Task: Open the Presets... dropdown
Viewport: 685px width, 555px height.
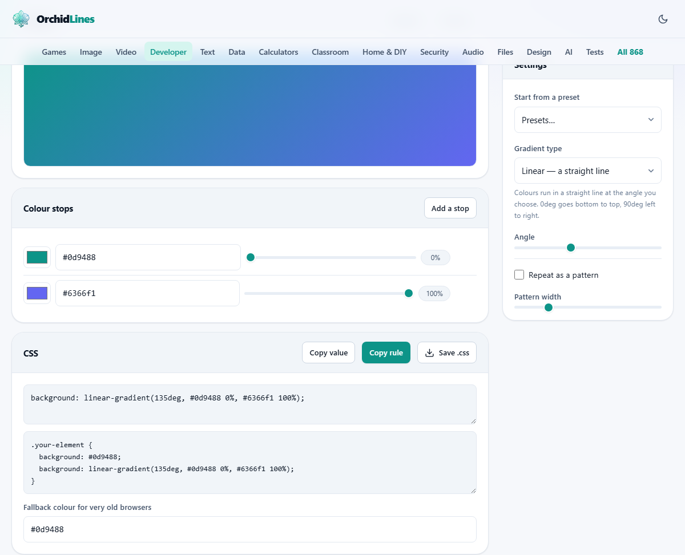Action: coord(587,120)
